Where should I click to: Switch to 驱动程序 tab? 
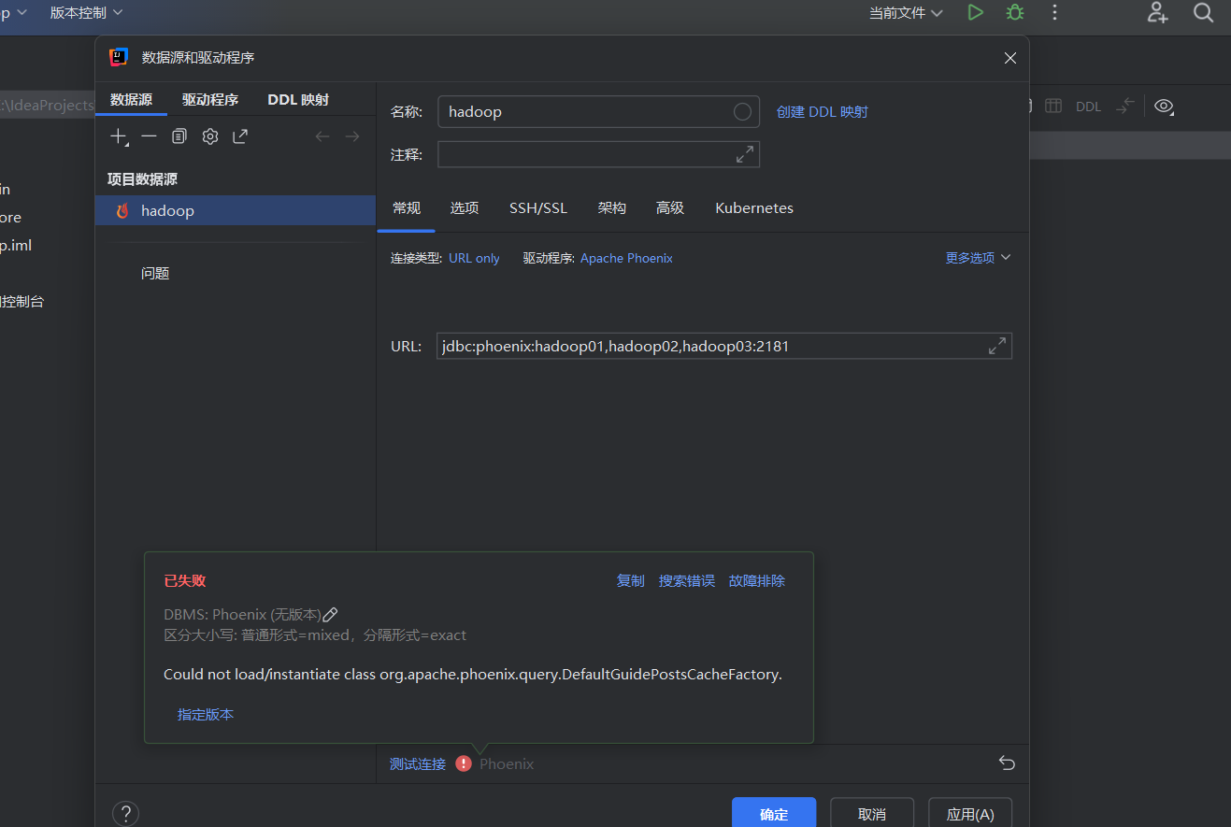210,100
